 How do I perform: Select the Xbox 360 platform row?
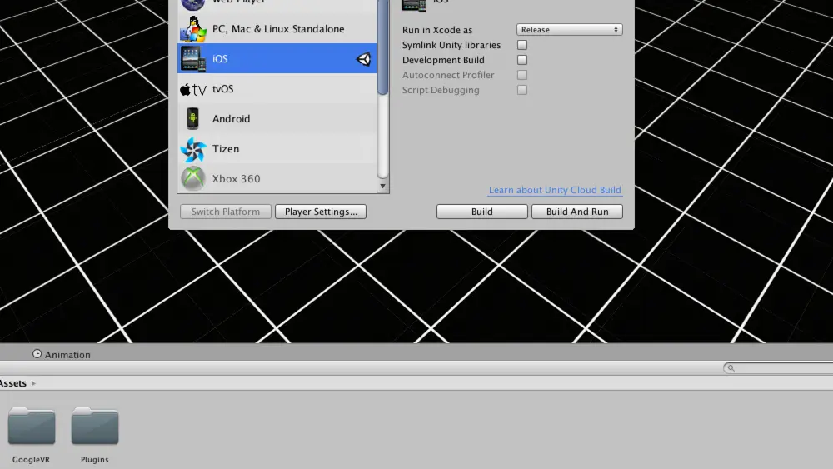[x=277, y=178]
